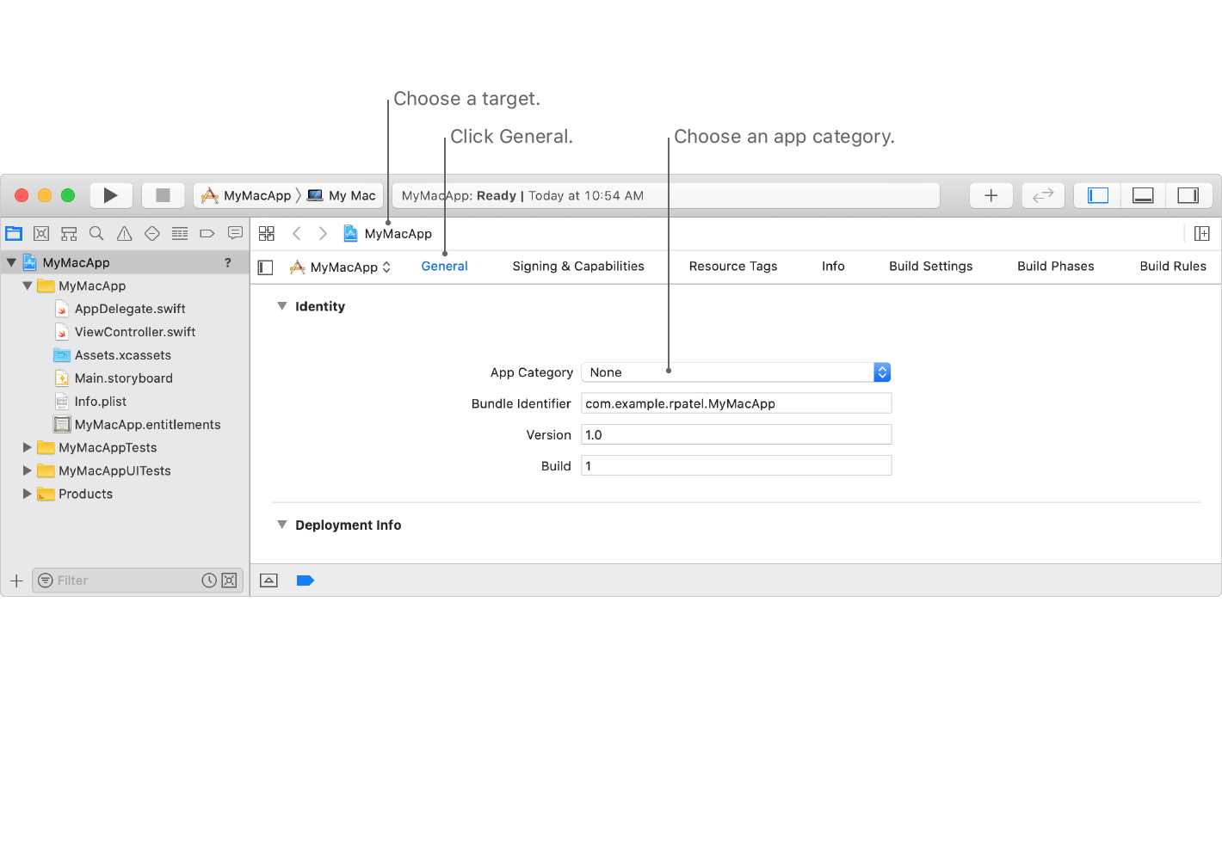Show the Issue navigator warning icon

[124, 234]
